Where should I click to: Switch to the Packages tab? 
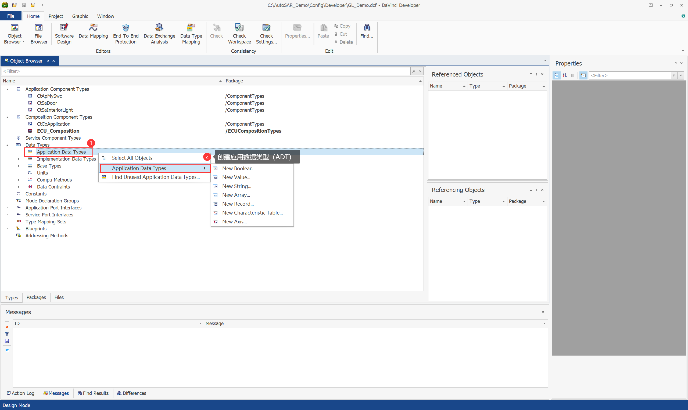(x=36, y=297)
